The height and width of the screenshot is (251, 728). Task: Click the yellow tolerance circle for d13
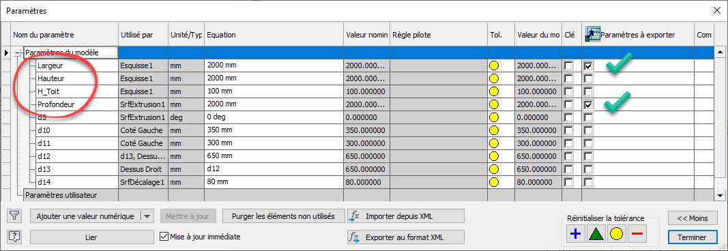point(494,169)
